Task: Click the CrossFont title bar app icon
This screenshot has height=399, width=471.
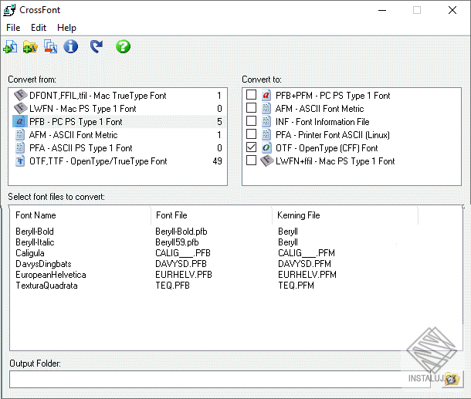Action: tap(10, 10)
